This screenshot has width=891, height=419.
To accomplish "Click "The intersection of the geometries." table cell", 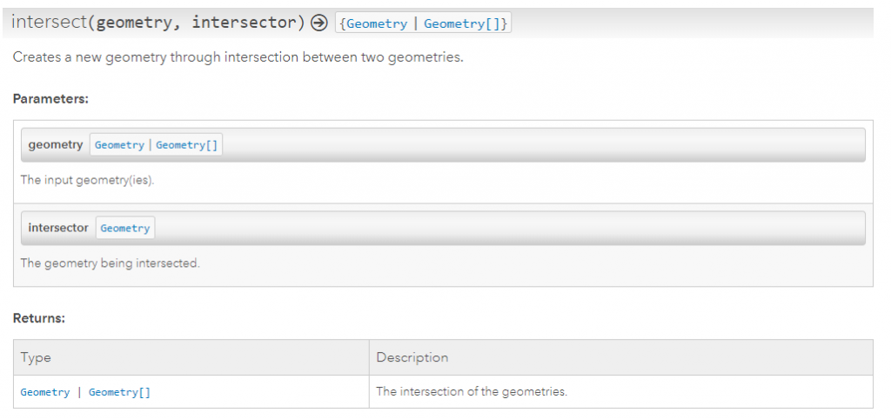I will click(471, 391).
